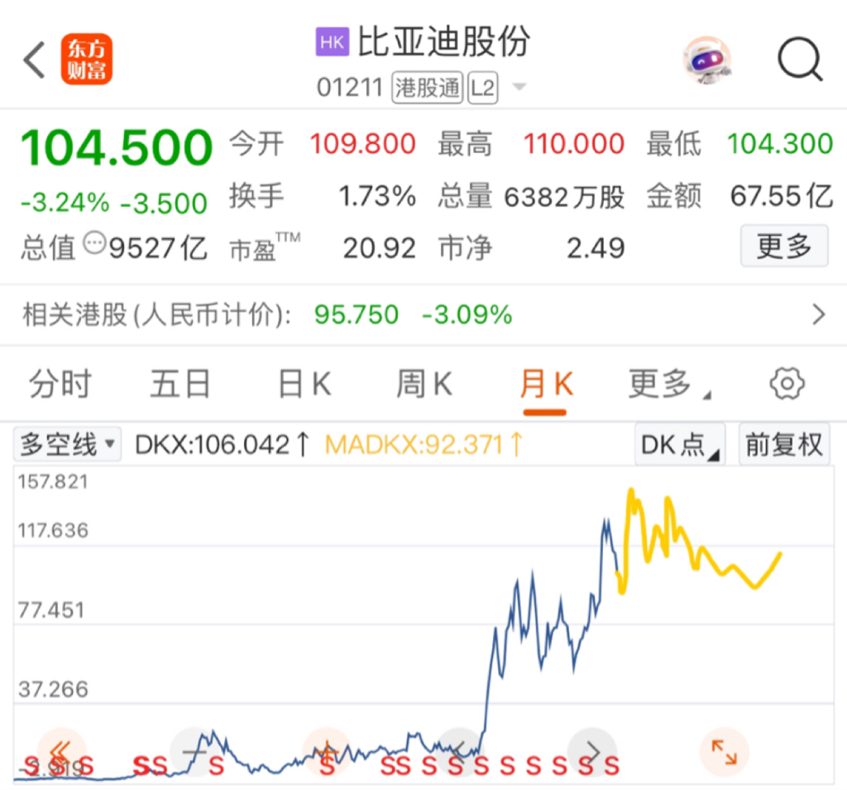Tap the 比亚迪股份 stock title
This screenshot has height=790, width=847.
(x=443, y=41)
